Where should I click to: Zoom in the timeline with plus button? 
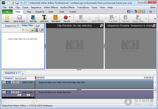33,101
